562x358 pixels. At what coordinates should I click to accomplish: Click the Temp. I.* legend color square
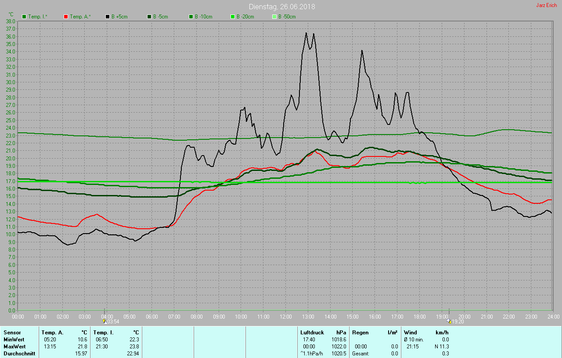click(x=24, y=17)
